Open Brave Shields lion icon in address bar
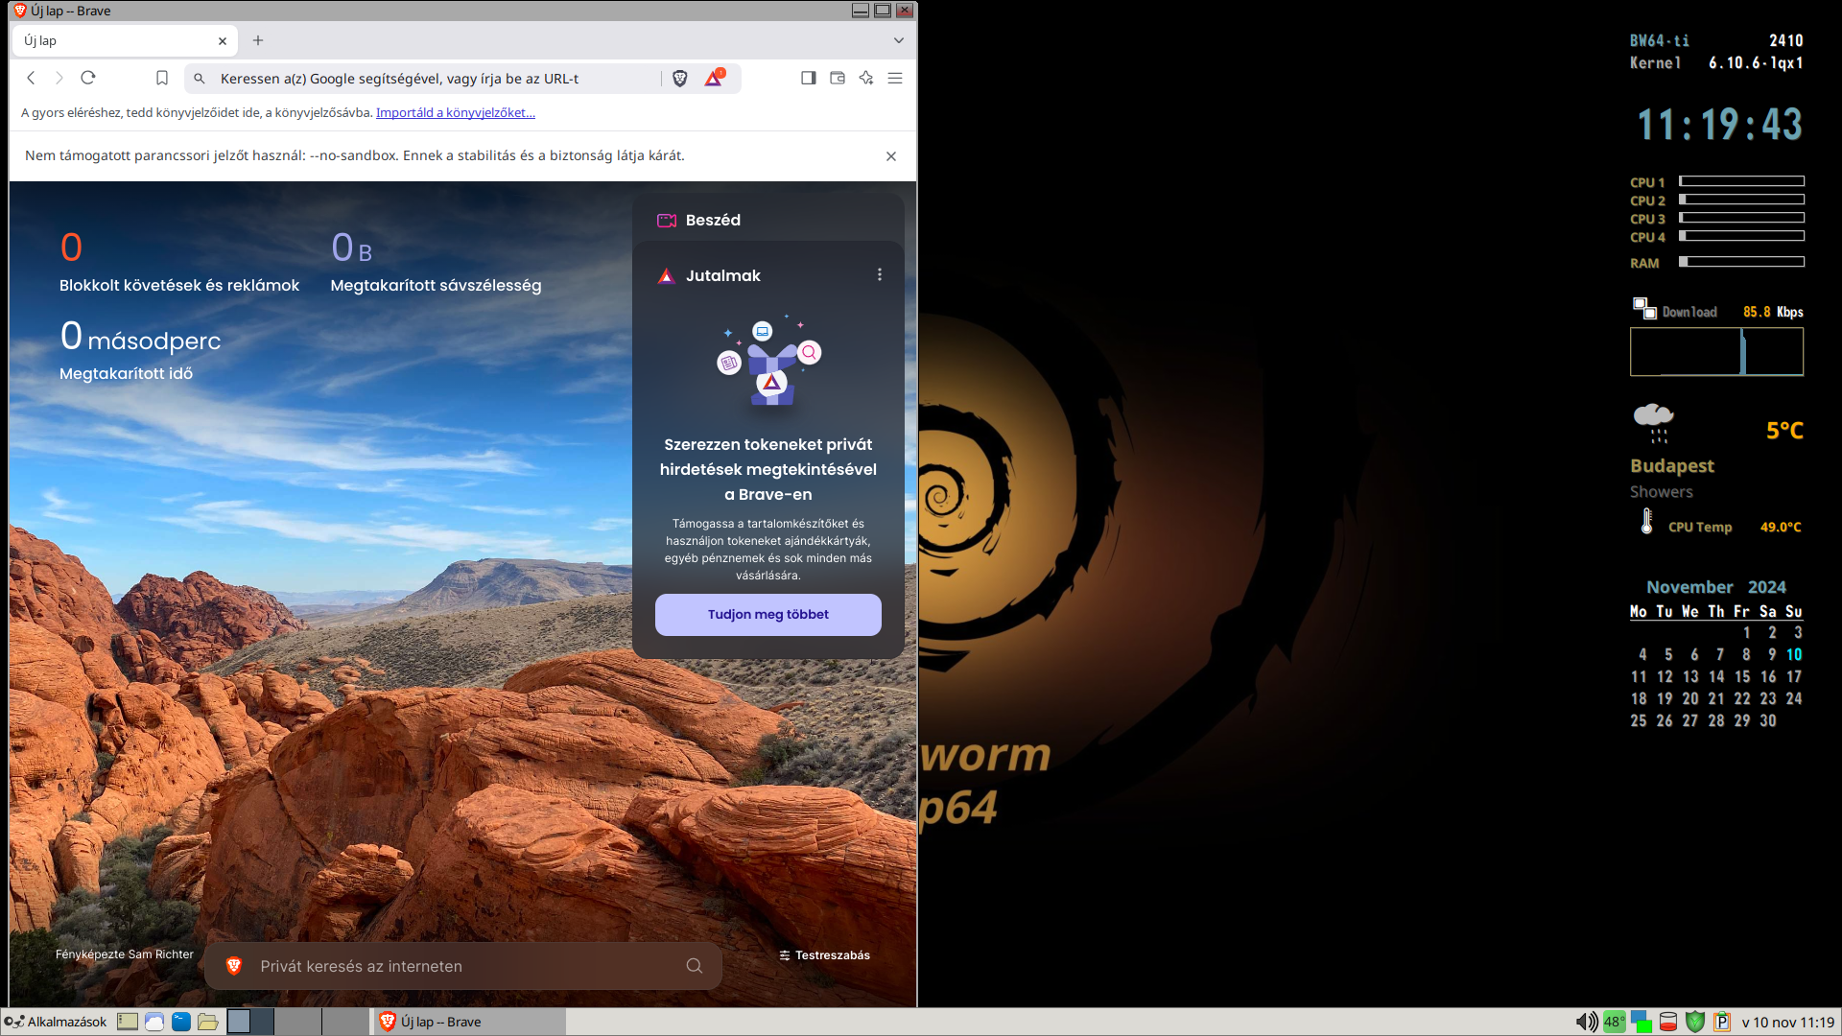The width and height of the screenshot is (1842, 1036). click(x=680, y=79)
